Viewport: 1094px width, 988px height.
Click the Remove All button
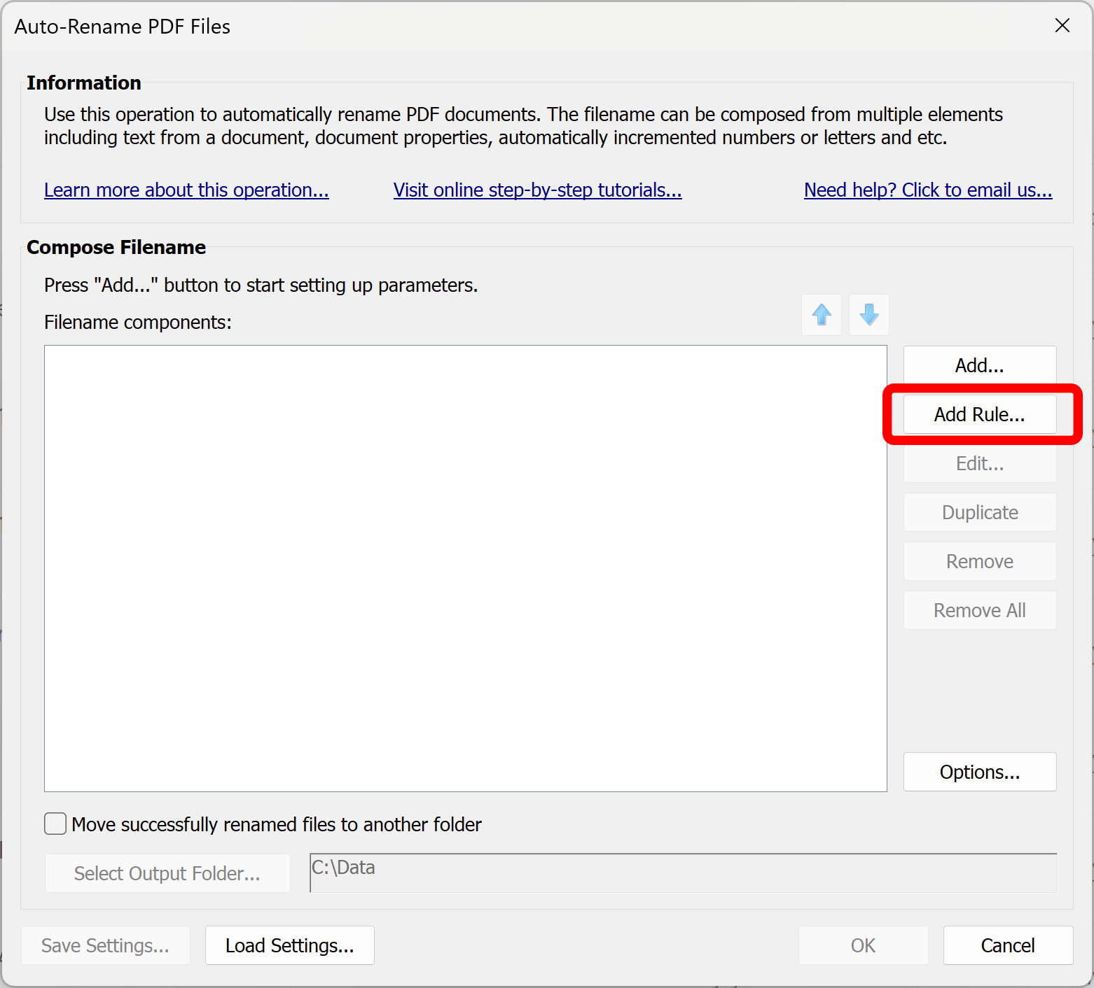pos(979,610)
